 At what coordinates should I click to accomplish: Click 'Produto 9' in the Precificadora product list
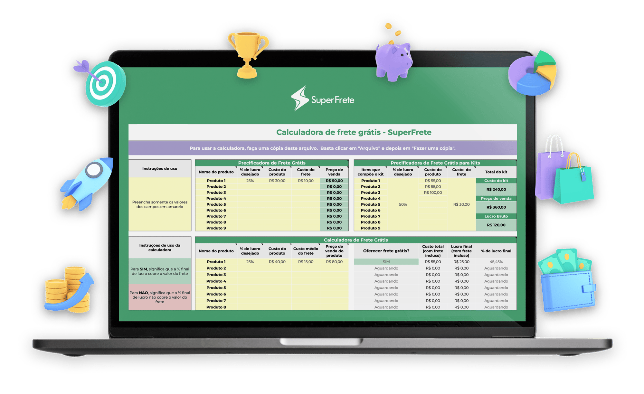216,228
